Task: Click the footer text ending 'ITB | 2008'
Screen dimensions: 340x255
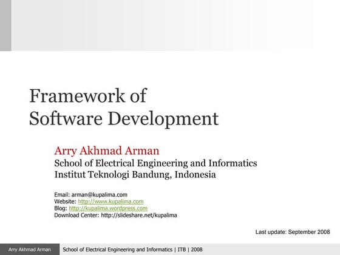Action: 132,250
